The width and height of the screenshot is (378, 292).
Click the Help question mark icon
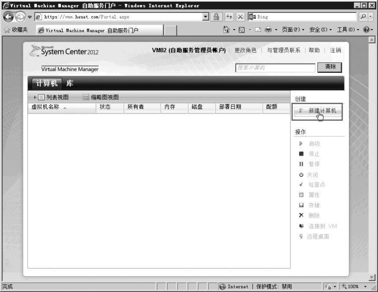366,30
